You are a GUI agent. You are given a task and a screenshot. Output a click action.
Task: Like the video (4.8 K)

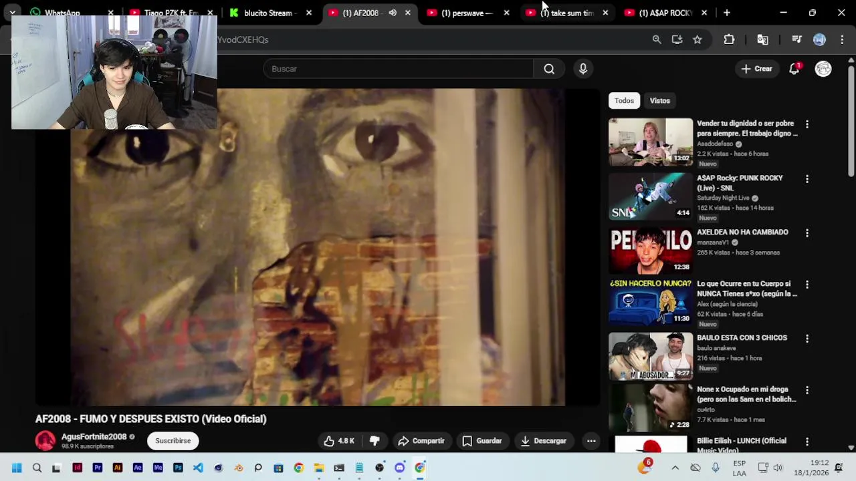click(340, 441)
